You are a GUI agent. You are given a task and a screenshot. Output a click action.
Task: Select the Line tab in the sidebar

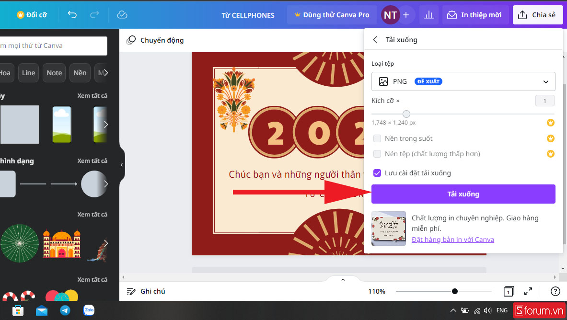tap(28, 73)
